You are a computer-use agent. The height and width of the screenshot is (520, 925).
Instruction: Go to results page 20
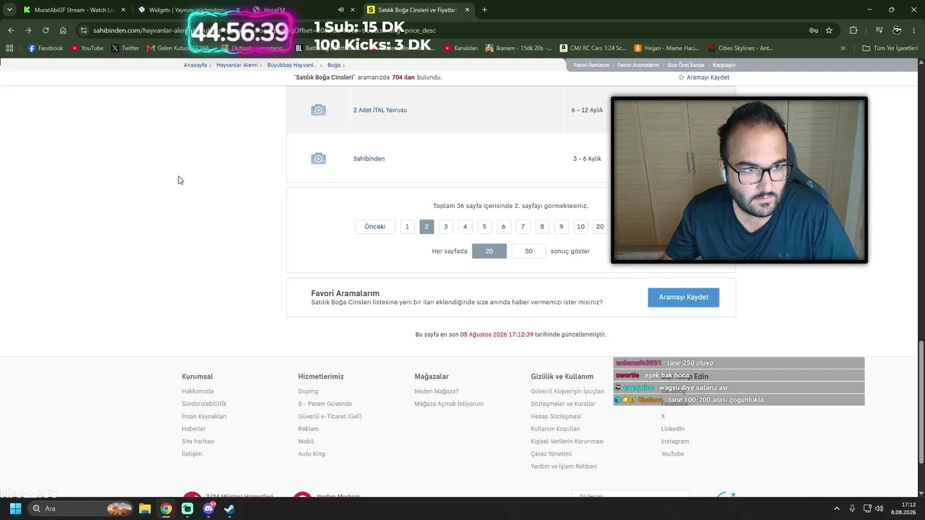600,227
